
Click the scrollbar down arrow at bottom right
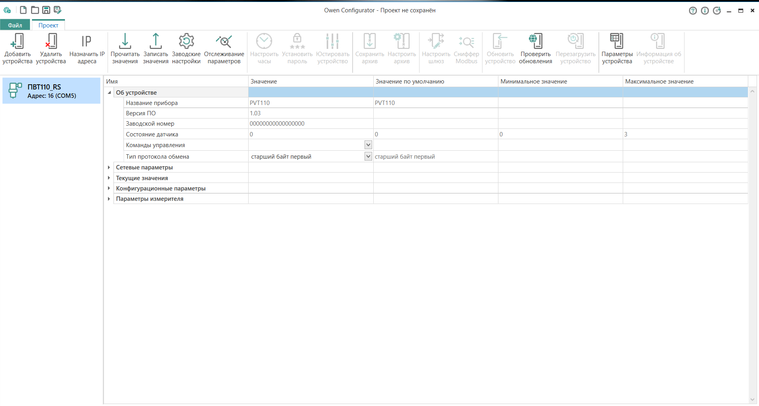pos(752,400)
